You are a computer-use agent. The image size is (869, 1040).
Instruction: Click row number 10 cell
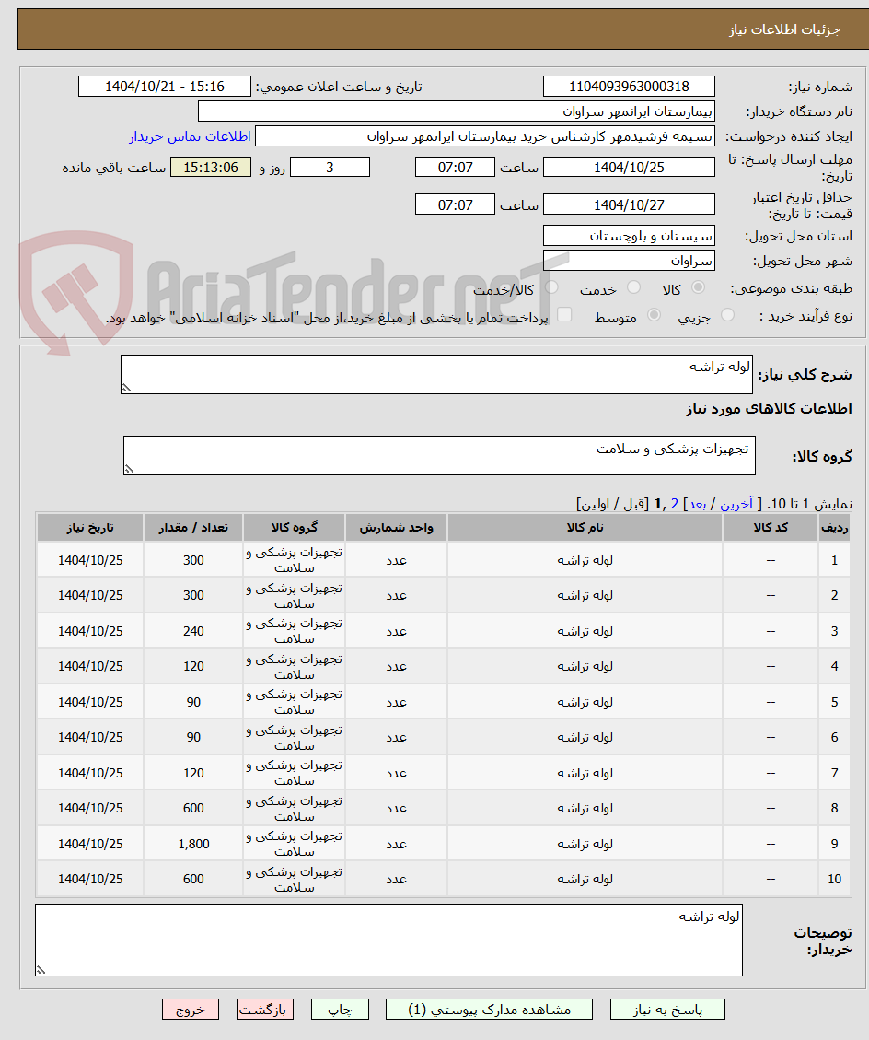point(835,879)
